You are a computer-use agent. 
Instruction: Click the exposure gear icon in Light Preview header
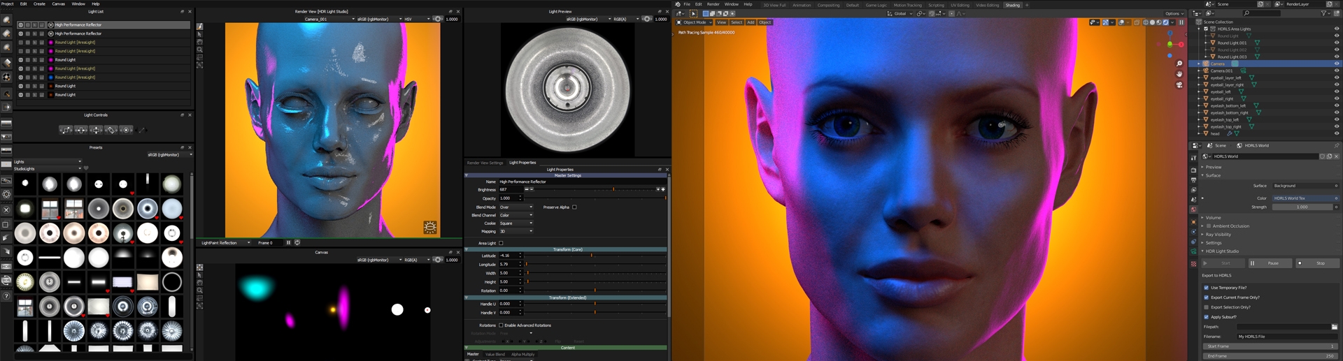(647, 19)
